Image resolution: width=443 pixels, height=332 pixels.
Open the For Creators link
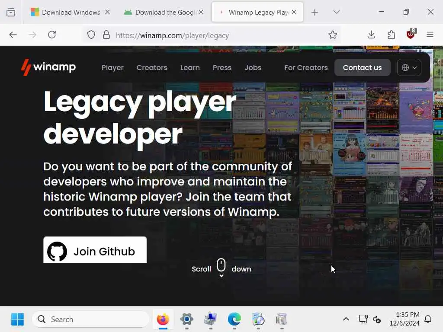pos(306,68)
